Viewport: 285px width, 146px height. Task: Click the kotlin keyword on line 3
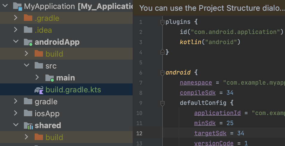point(191,42)
